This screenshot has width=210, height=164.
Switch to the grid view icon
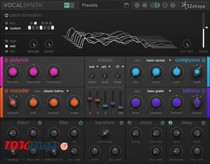tap(72, 5)
